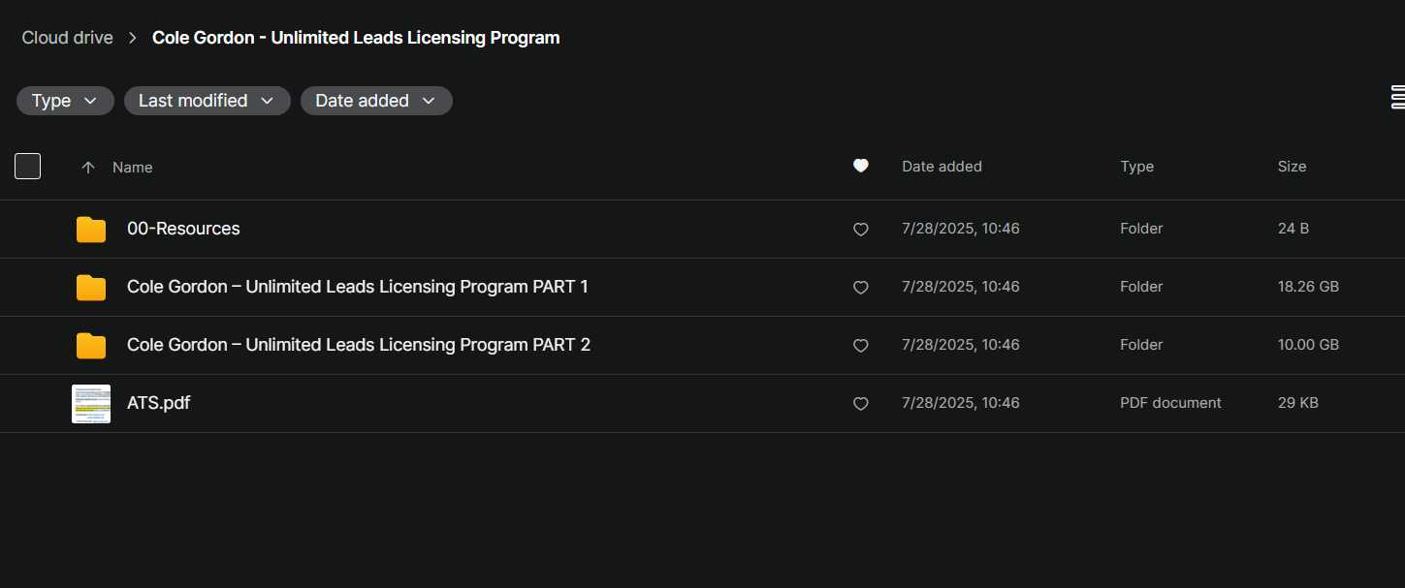The height and width of the screenshot is (588, 1405).
Task: Favorite the 00-Resources folder with heart
Action: coord(860,230)
